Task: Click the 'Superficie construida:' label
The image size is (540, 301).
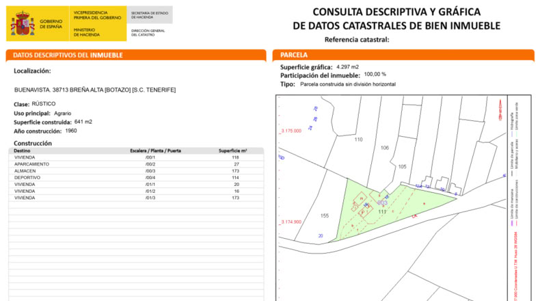Action: tap(42, 122)
